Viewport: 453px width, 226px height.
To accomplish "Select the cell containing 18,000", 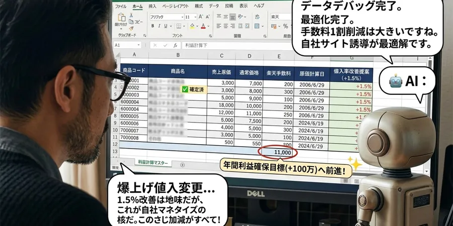I will point(221,104).
